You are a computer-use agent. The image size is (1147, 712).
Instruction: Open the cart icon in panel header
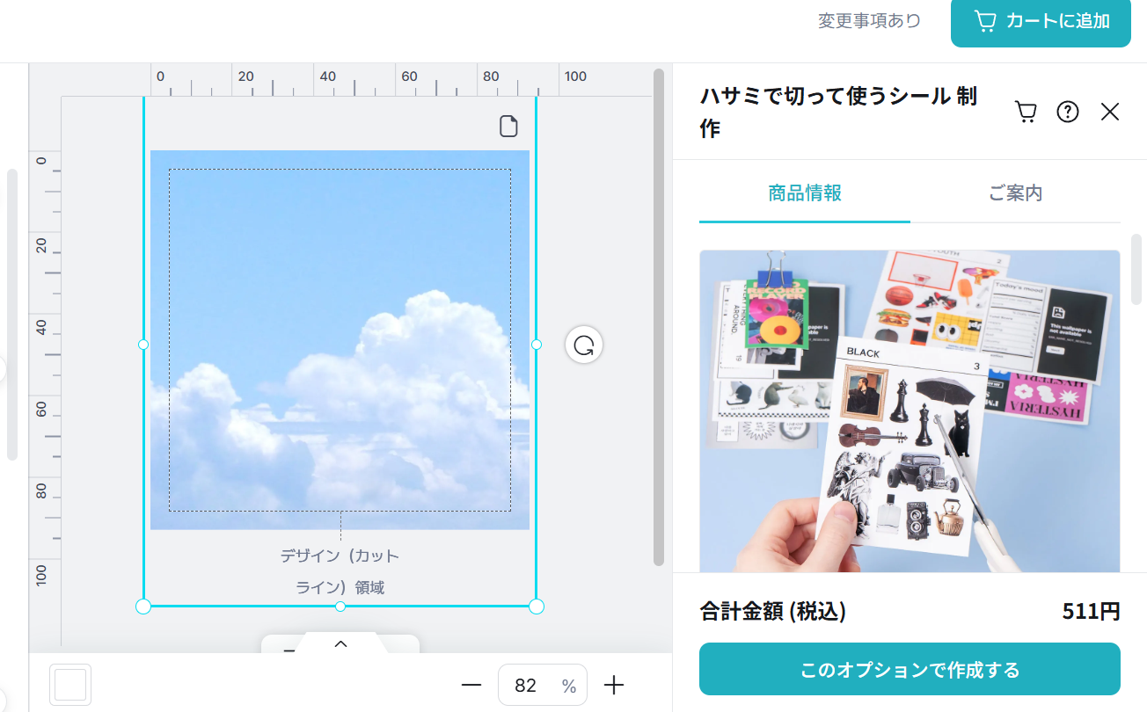pyautogui.click(x=1026, y=112)
